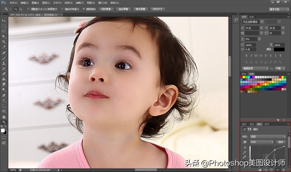Open the collapsed History panel icon
Screen dimensions: 291x172
pos(236,20)
